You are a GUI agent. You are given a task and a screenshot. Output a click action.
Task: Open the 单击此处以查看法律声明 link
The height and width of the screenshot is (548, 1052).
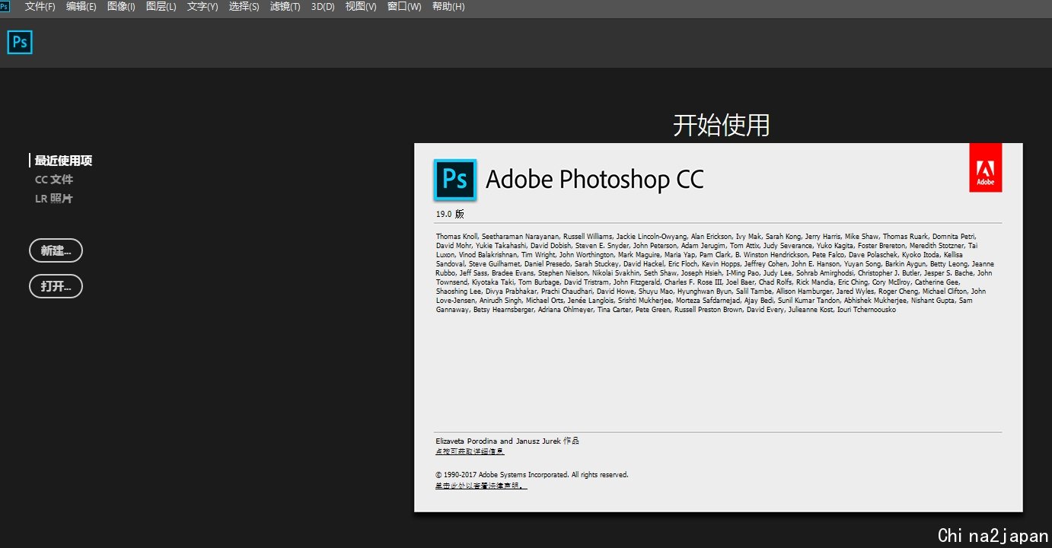coord(481,486)
